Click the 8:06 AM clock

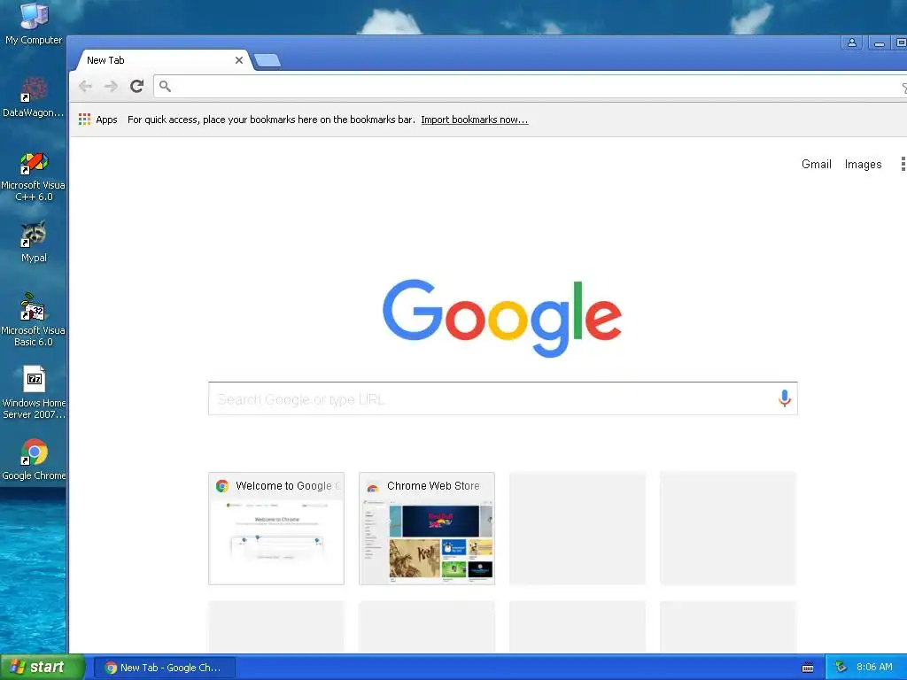874,668
